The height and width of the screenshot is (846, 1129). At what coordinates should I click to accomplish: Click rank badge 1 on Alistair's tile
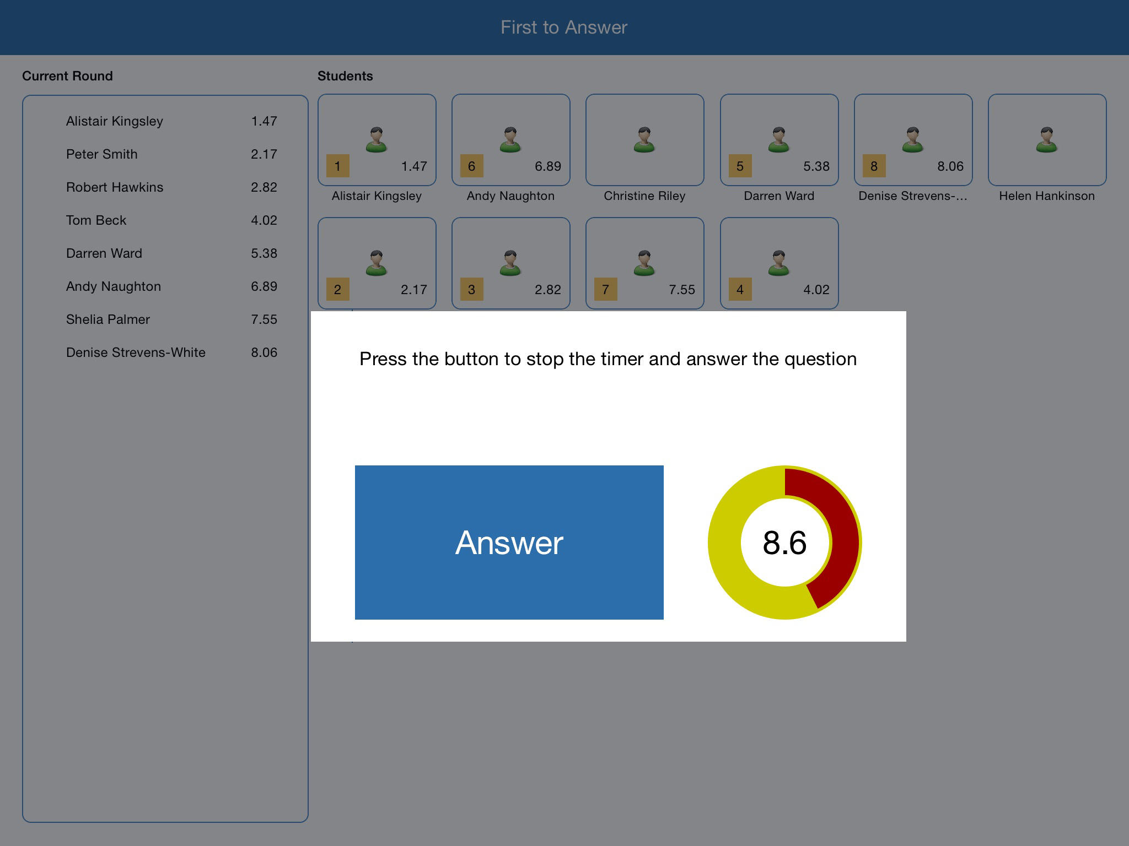337,166
